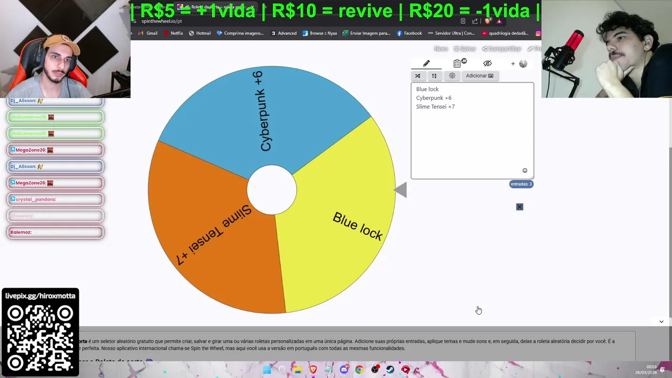Click the Compartilhar share option
The image size is (672, 378).
[x=502, y=49]
